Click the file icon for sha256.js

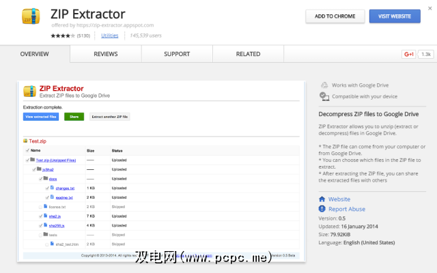pyautogui.click(x=46, y=225)
